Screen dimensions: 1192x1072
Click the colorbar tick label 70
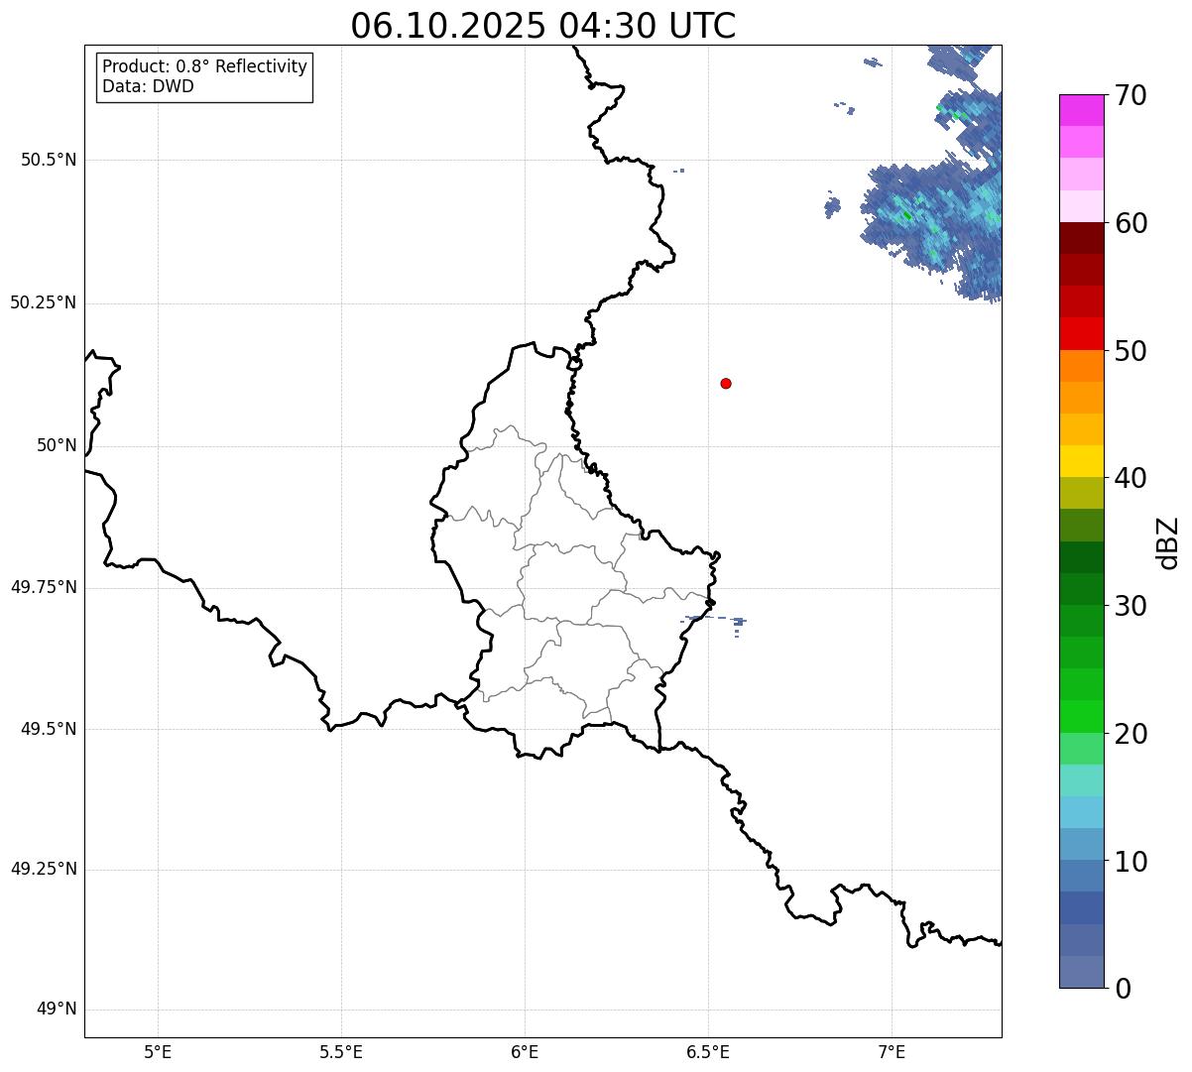coord(1131,96)
